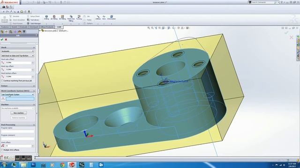Switch to the Features tab
The height and width of the screenshot is (168, 300).
(5, 27)
